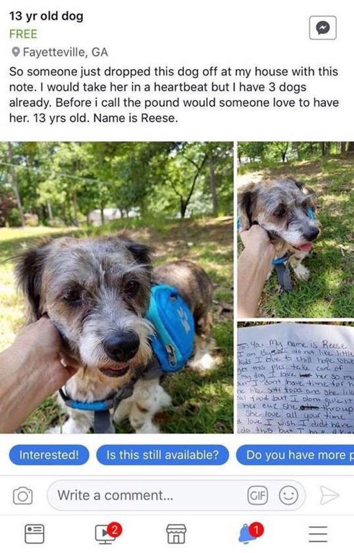
Task: Open the handwritten note photo
Action: [296, 378]
